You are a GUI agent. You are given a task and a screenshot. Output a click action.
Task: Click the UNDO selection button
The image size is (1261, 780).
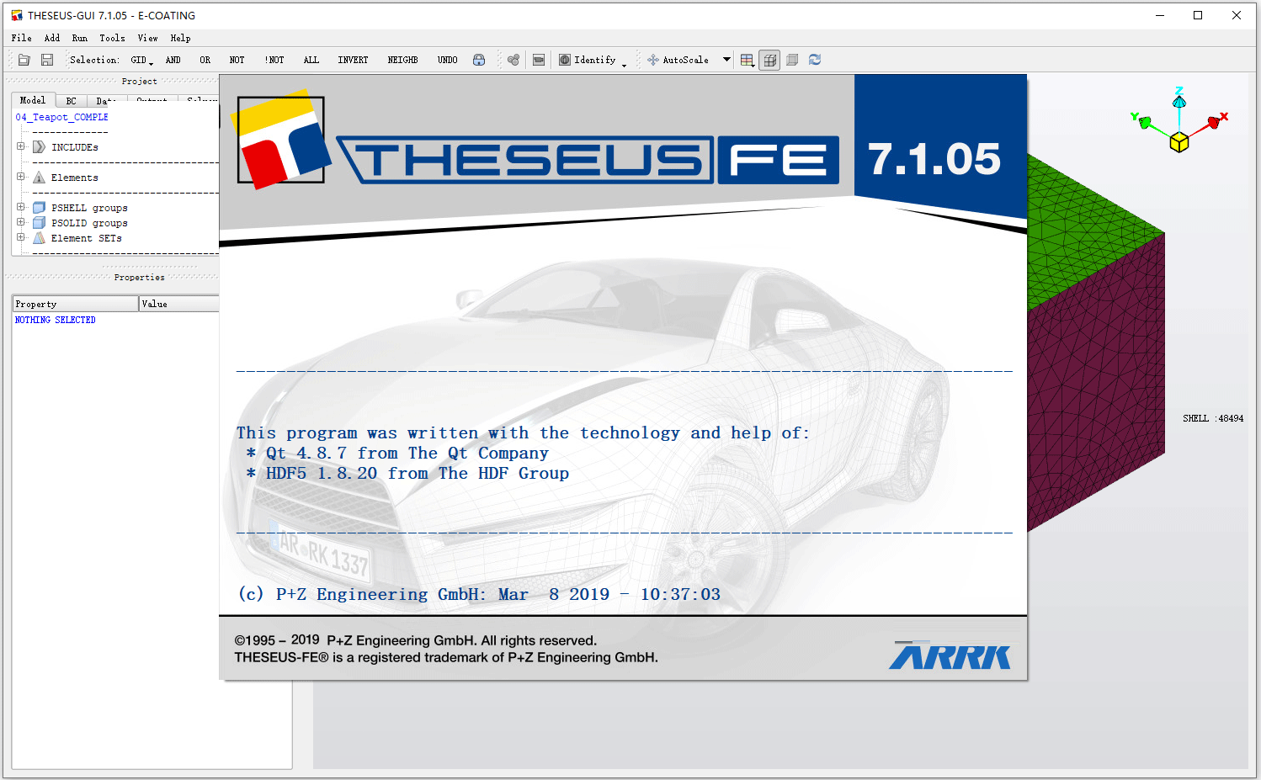(448, 61)
